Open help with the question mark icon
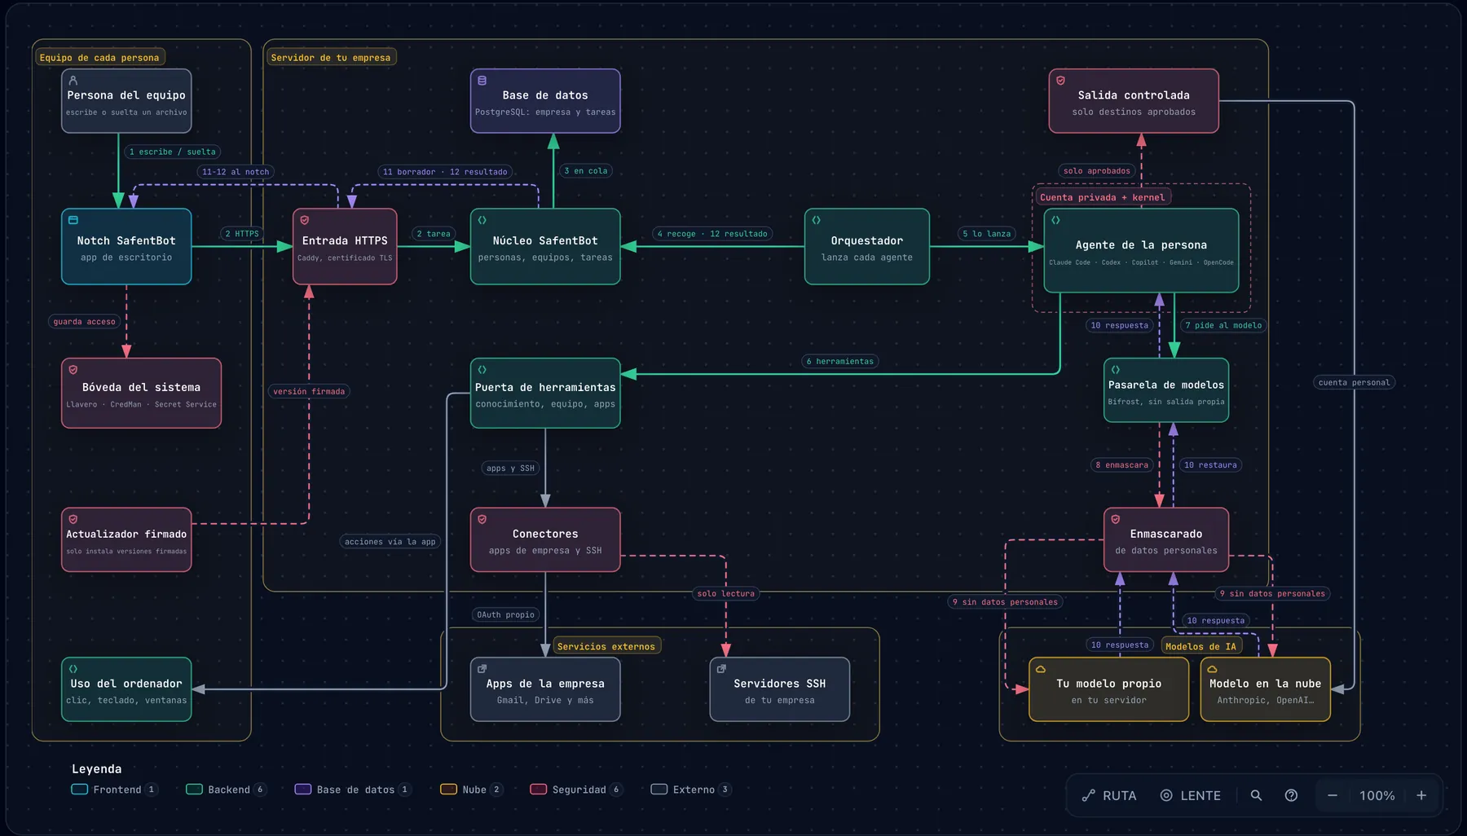 pos(1291,795)
